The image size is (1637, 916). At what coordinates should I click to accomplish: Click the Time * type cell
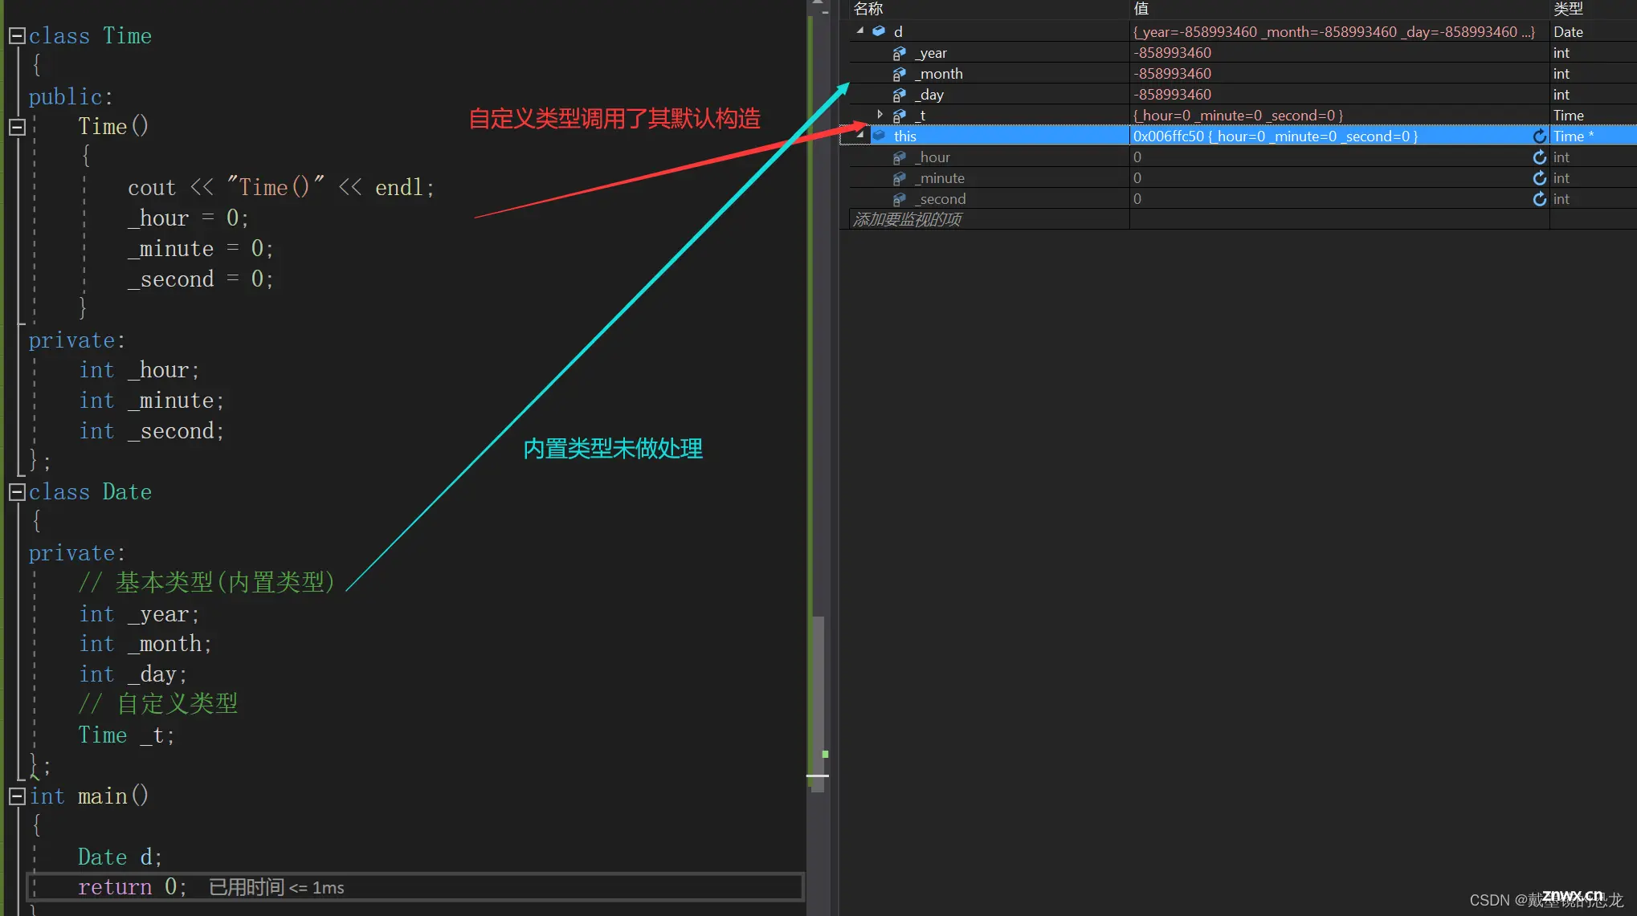tap(1593, 136)
